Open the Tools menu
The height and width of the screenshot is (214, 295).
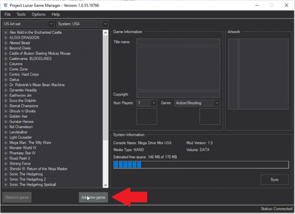point(21,14)
